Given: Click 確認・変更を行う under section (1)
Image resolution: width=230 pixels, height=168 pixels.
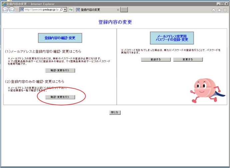Looking at the screenshot, I should pos(60,71).
